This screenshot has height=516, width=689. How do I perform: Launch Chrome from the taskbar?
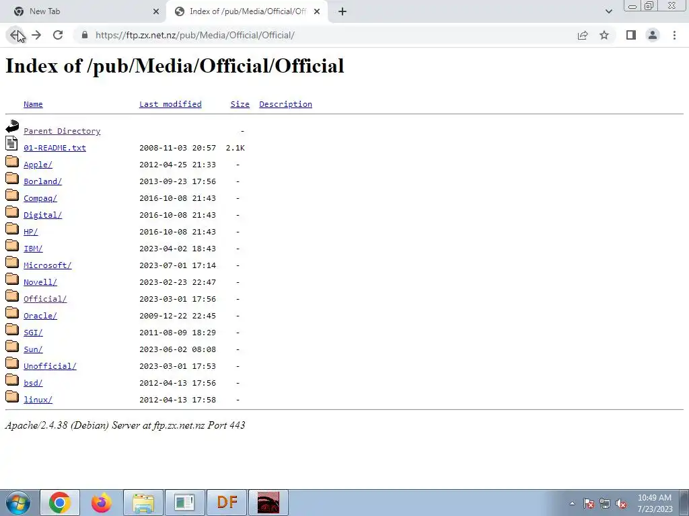click(x=60, y=503)
